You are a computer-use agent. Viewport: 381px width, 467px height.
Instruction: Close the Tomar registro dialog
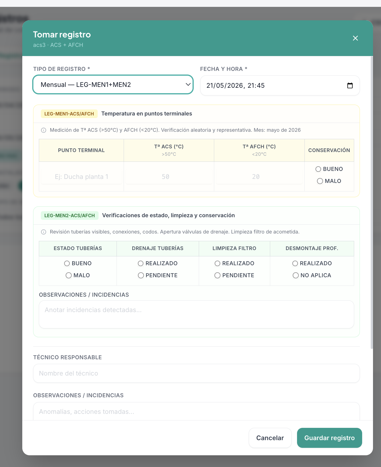coord(355,38)
